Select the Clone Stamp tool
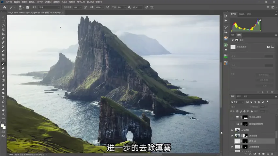 pyautogui.click(x=3, y=68)
